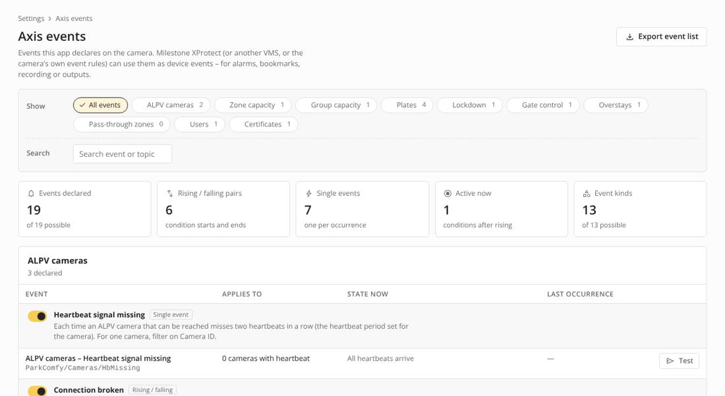Click All heartbeats arrive state
Image resolution: width=725 pixels, height=396 pixels.
click(380, 358)
